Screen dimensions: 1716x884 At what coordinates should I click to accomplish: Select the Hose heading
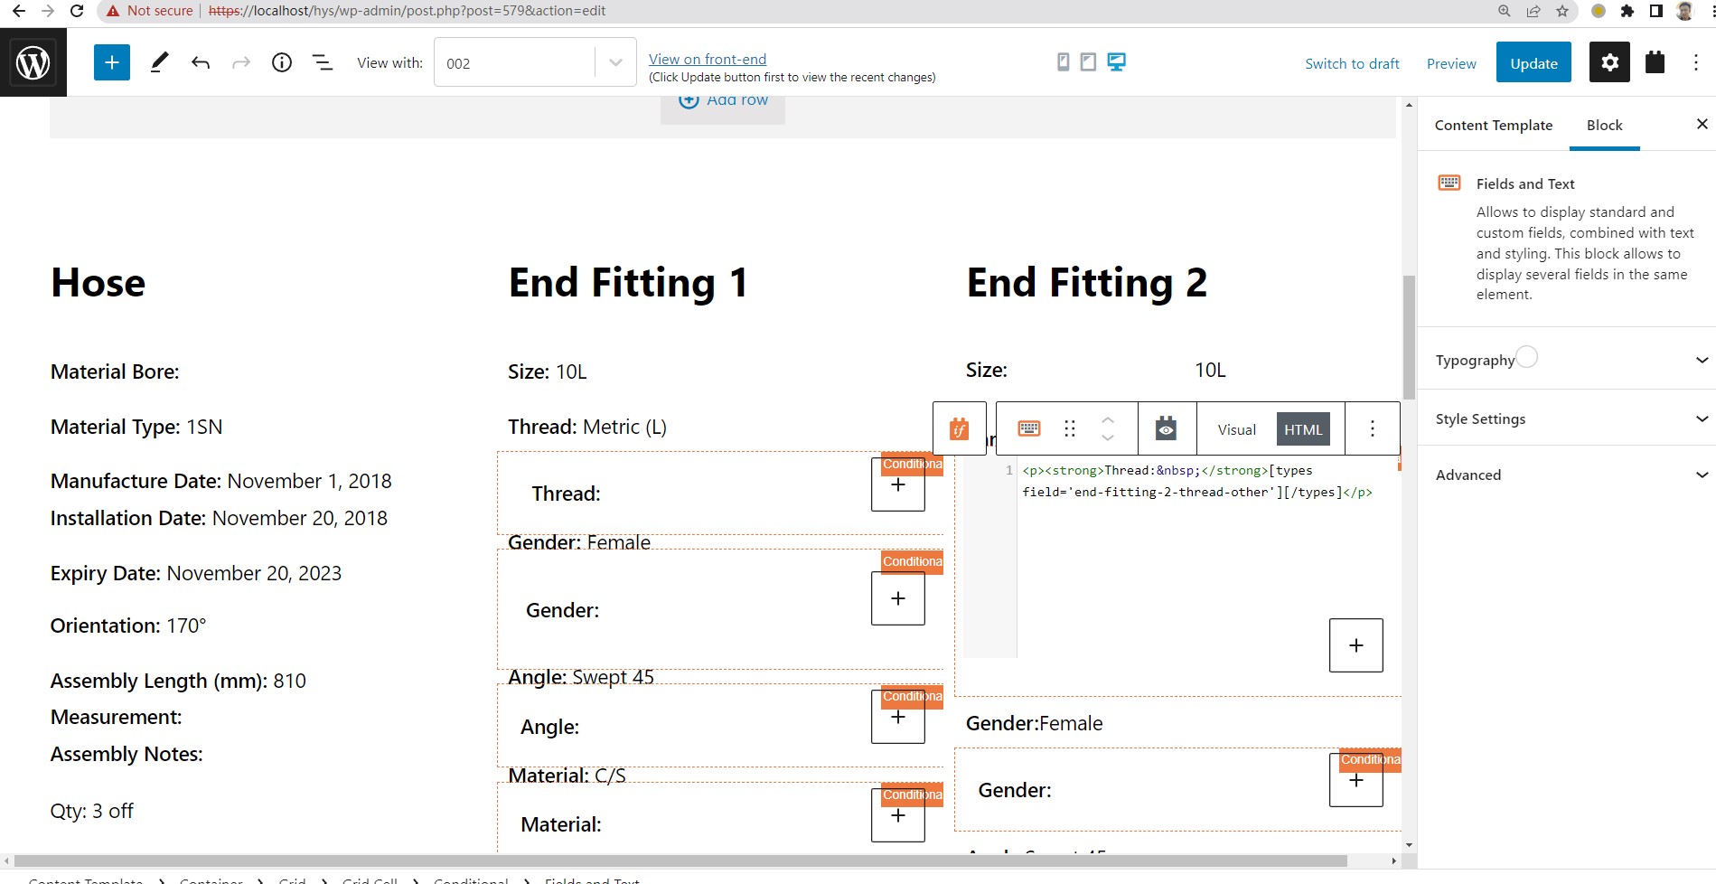[98, 283]
